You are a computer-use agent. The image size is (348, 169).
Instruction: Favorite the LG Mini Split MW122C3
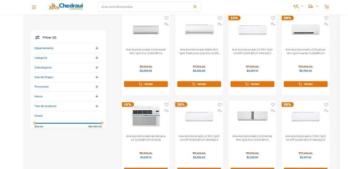(x=273, y=18)
